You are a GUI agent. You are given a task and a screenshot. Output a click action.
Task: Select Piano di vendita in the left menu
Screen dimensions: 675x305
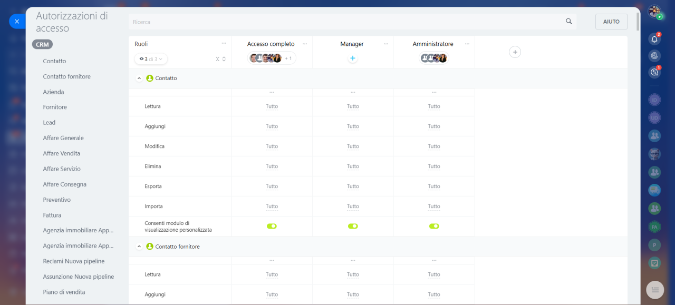(x=64, y=292)
